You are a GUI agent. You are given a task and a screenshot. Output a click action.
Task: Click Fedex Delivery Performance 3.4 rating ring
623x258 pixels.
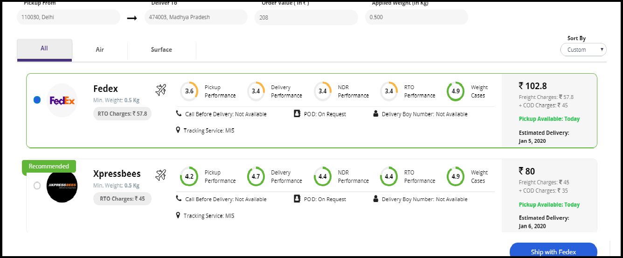pyautogui.click(x=256, y=91)
